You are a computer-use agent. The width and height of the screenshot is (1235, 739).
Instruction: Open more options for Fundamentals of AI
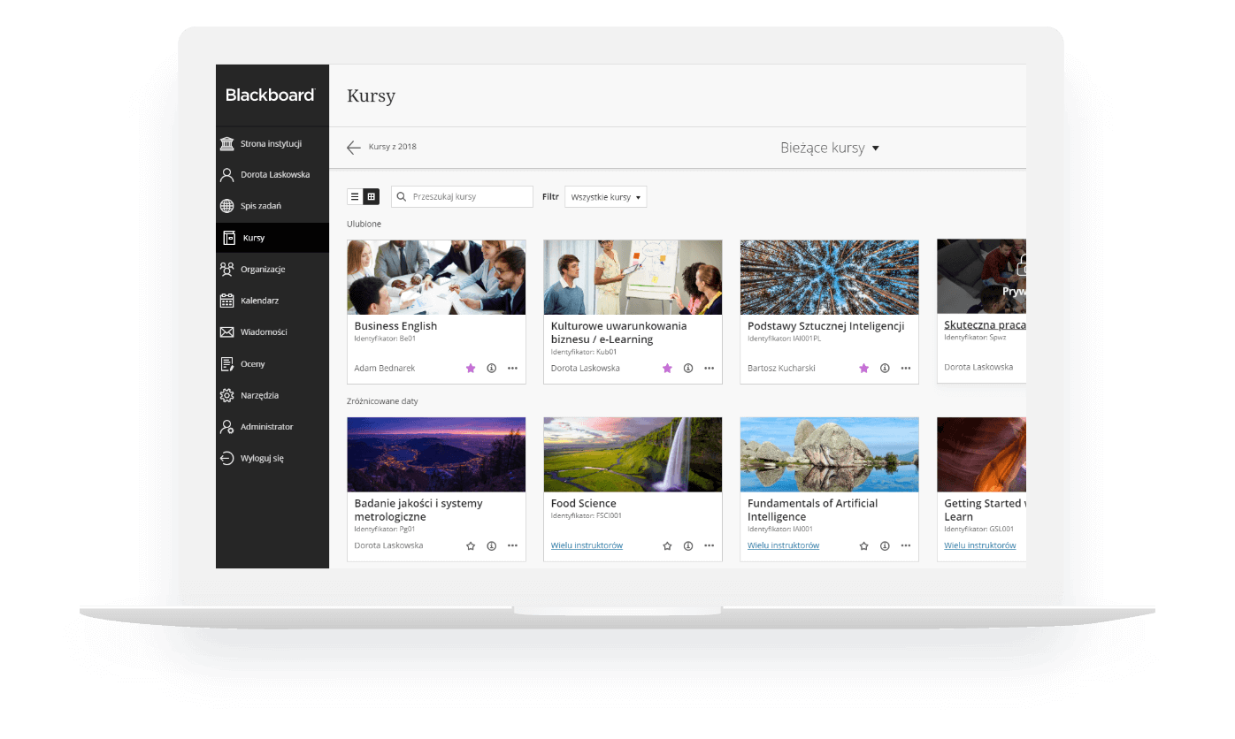[x=906, y=546]
